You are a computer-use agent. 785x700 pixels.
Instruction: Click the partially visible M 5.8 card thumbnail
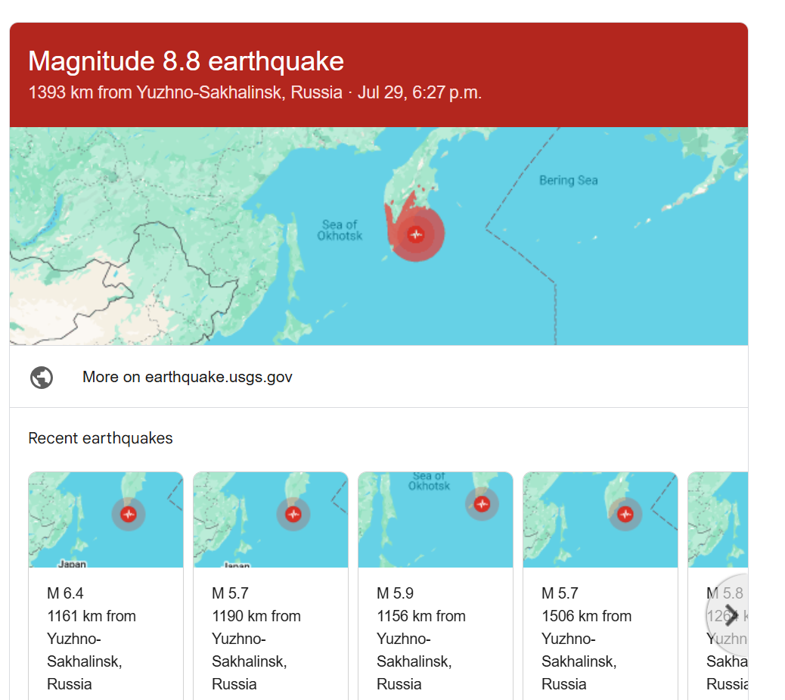pos(717,519)
